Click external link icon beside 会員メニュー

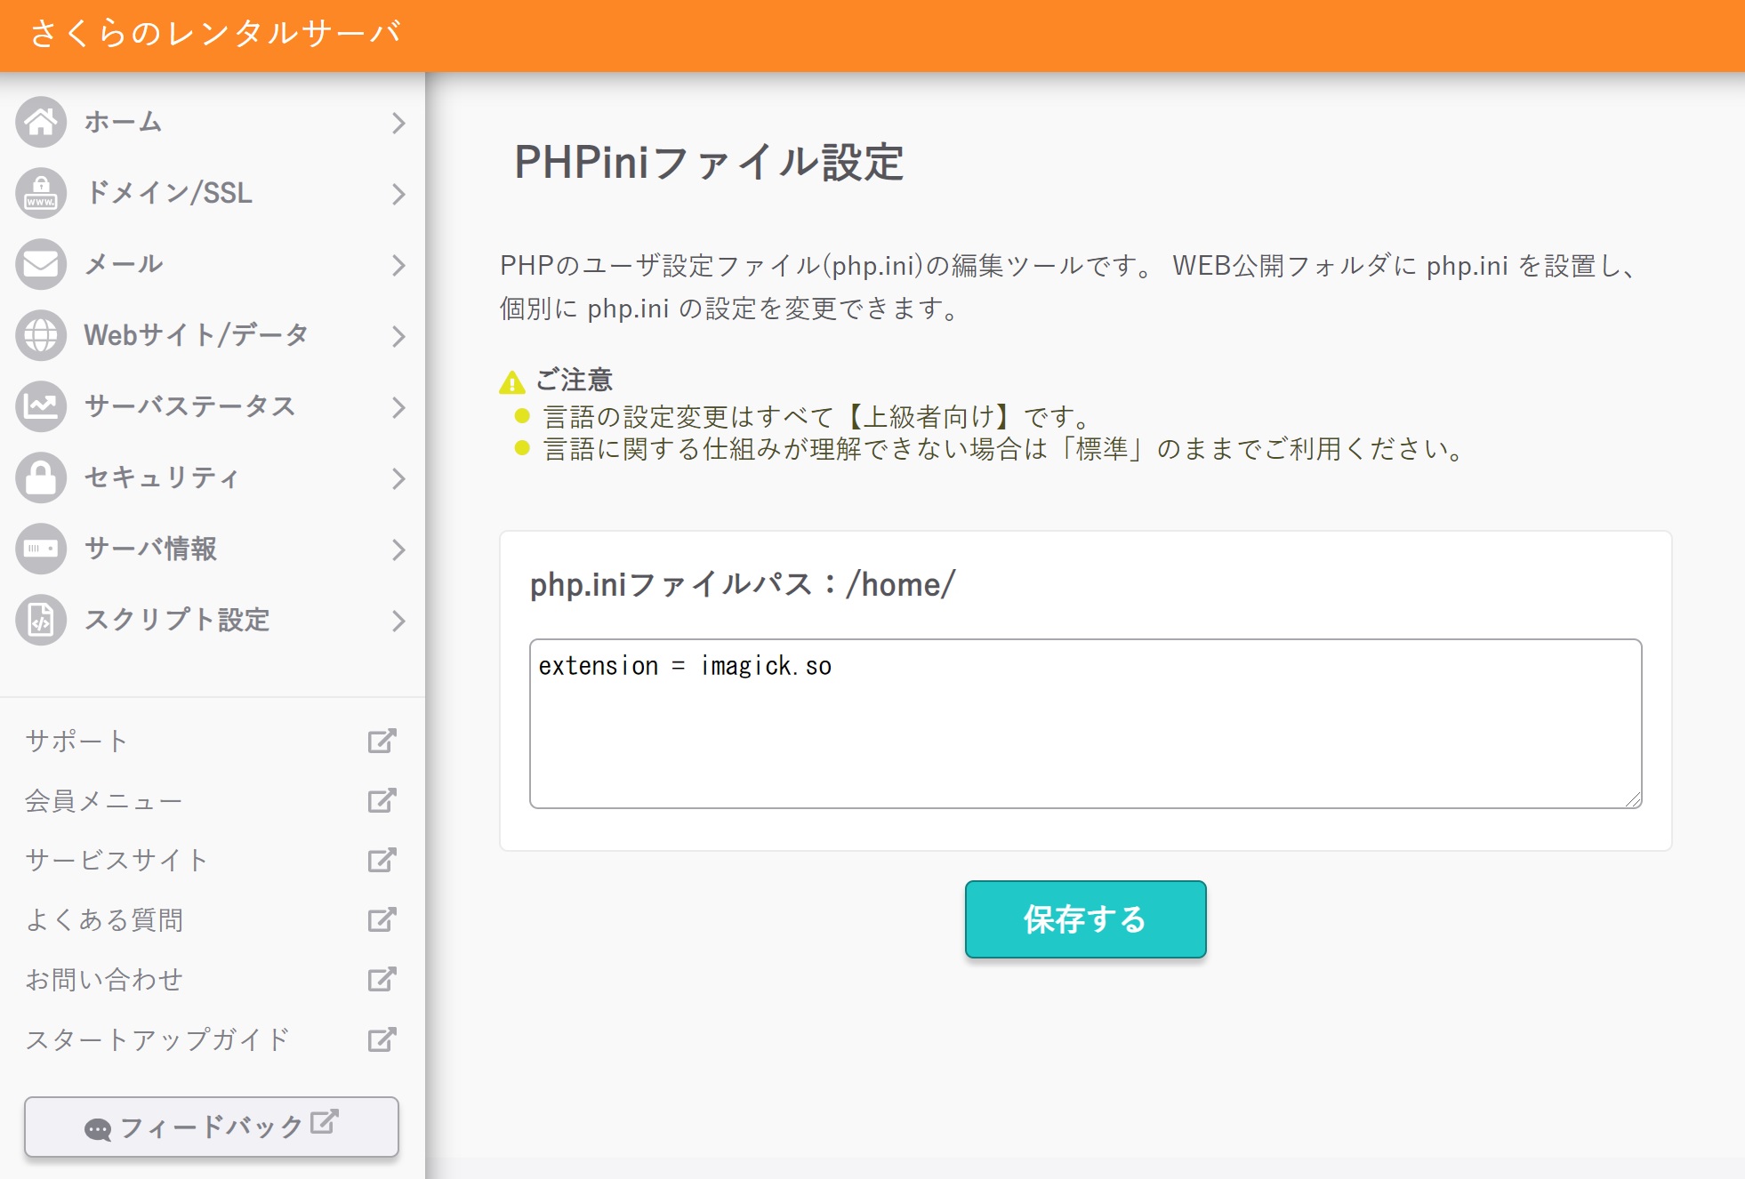tap(382, 800)
